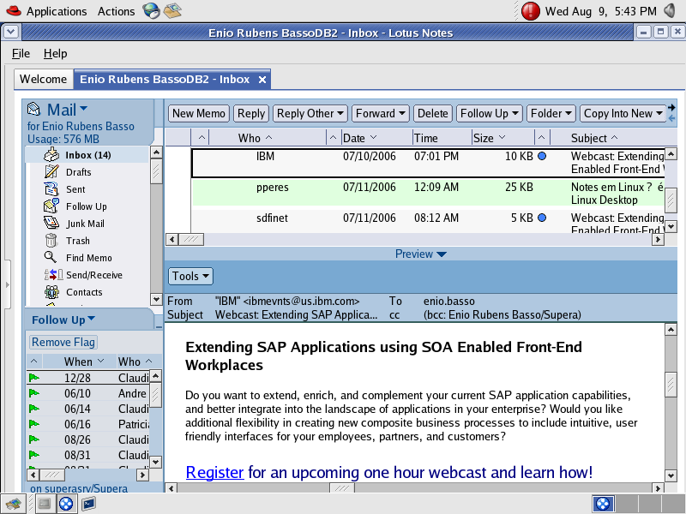Click the green flag for 06/16 Patricia entry

(33, 424)
